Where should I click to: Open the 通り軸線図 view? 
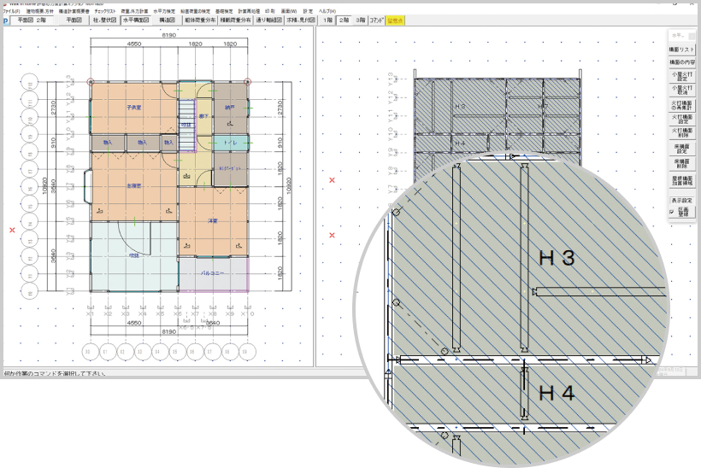point(268,20)
